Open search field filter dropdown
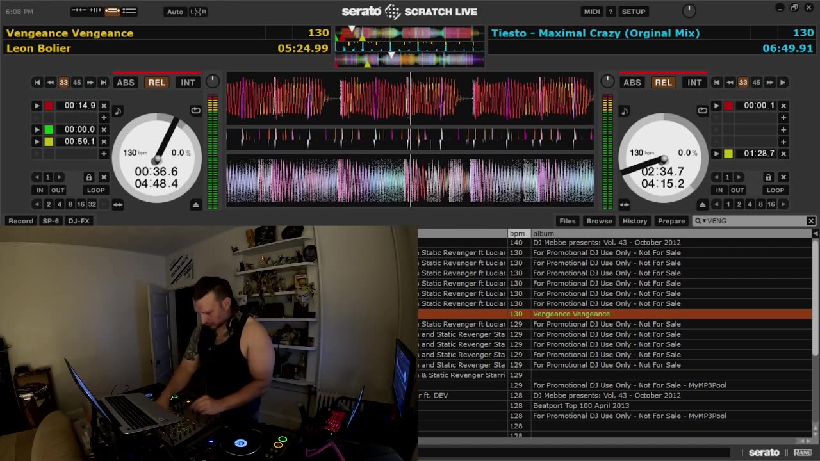Image resolution: width=820 pixels, height=461 pixels. click(x=700, y=221)
